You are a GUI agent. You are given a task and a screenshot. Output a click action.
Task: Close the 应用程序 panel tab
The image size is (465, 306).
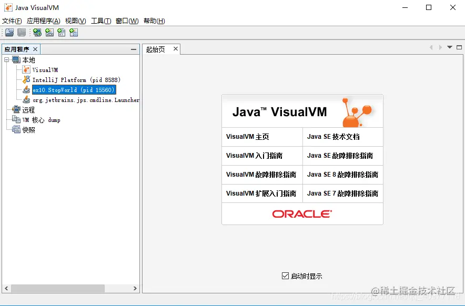coord(35,49)
